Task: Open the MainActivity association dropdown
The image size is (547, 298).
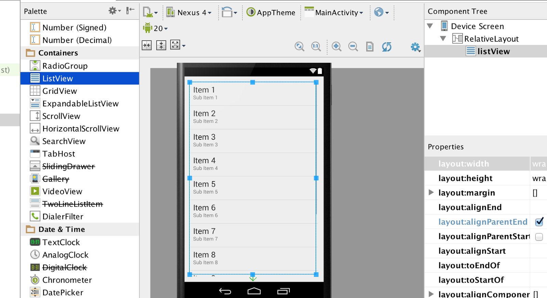Action: tap(334, 13)
